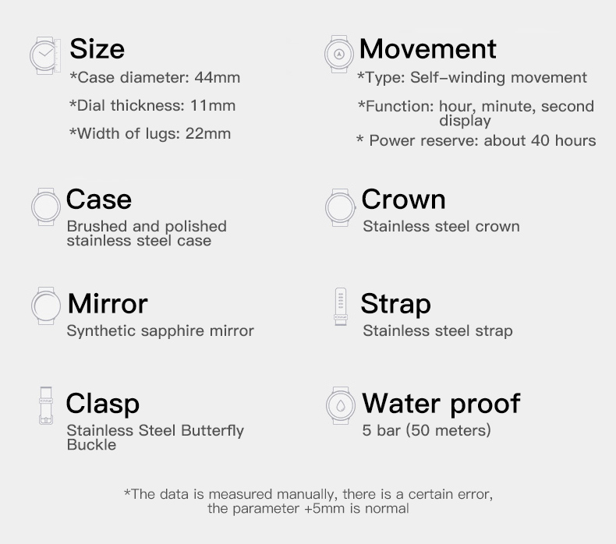Image resolution: width=616 pixels, height=544 pixels.
Task: Click the Movement watch icon
Action: pos(339,54)
